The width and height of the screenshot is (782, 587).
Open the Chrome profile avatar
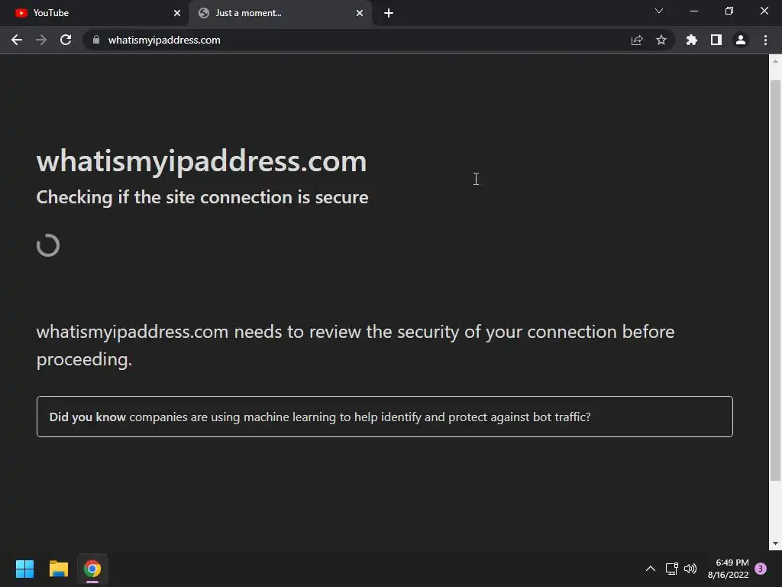741,40
